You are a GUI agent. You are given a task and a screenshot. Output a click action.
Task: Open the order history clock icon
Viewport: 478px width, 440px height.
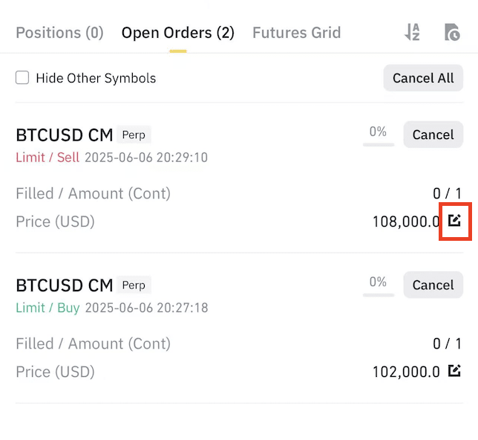pyautogui.click(x=451, y=33)
